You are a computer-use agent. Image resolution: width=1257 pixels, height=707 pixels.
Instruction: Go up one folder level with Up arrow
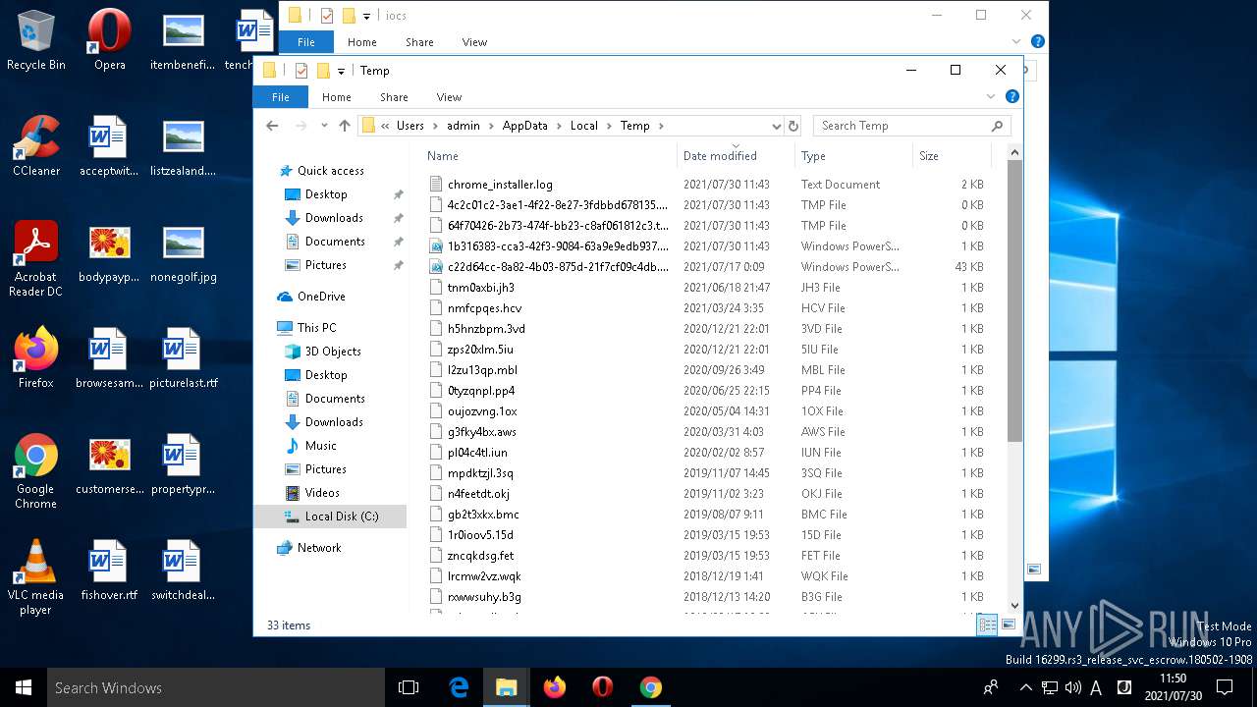pyautogui.click(x=344, y=126)
